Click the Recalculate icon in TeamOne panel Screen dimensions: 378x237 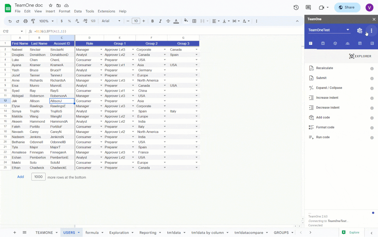311,68
